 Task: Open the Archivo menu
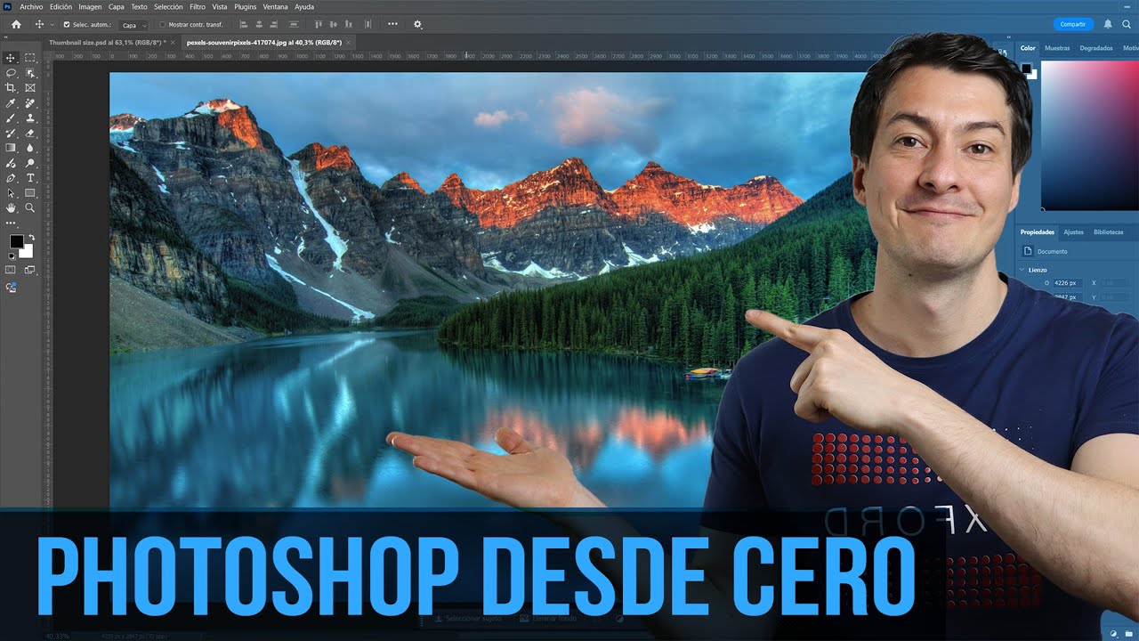point(31,6)
